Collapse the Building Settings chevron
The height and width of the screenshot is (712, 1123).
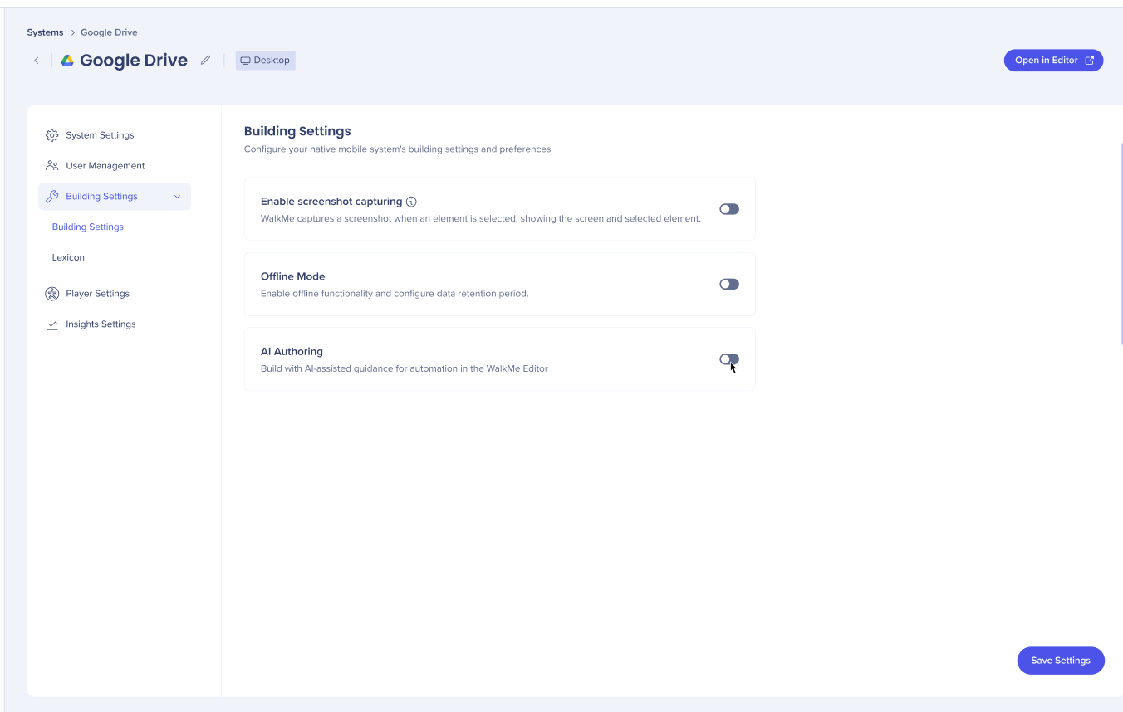(x=177, y=197)
